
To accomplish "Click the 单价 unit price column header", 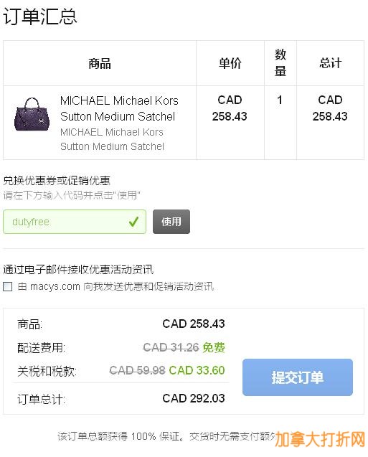I will [230, 63].
